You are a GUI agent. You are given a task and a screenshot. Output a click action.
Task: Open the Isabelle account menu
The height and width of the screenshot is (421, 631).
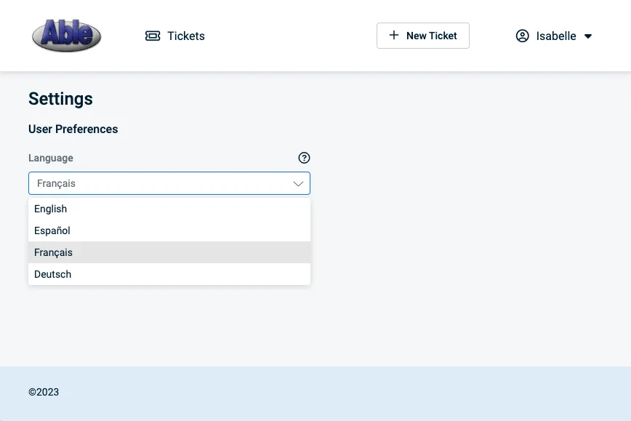pyautogui.click(x=555, y=36)
